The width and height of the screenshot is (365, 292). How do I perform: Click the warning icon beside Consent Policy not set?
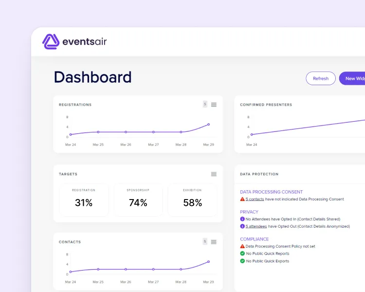(x=242, y=246)
